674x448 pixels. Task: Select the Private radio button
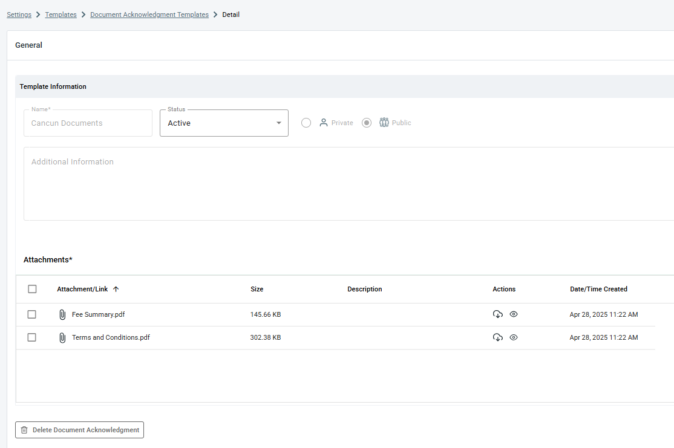[306, 123]
